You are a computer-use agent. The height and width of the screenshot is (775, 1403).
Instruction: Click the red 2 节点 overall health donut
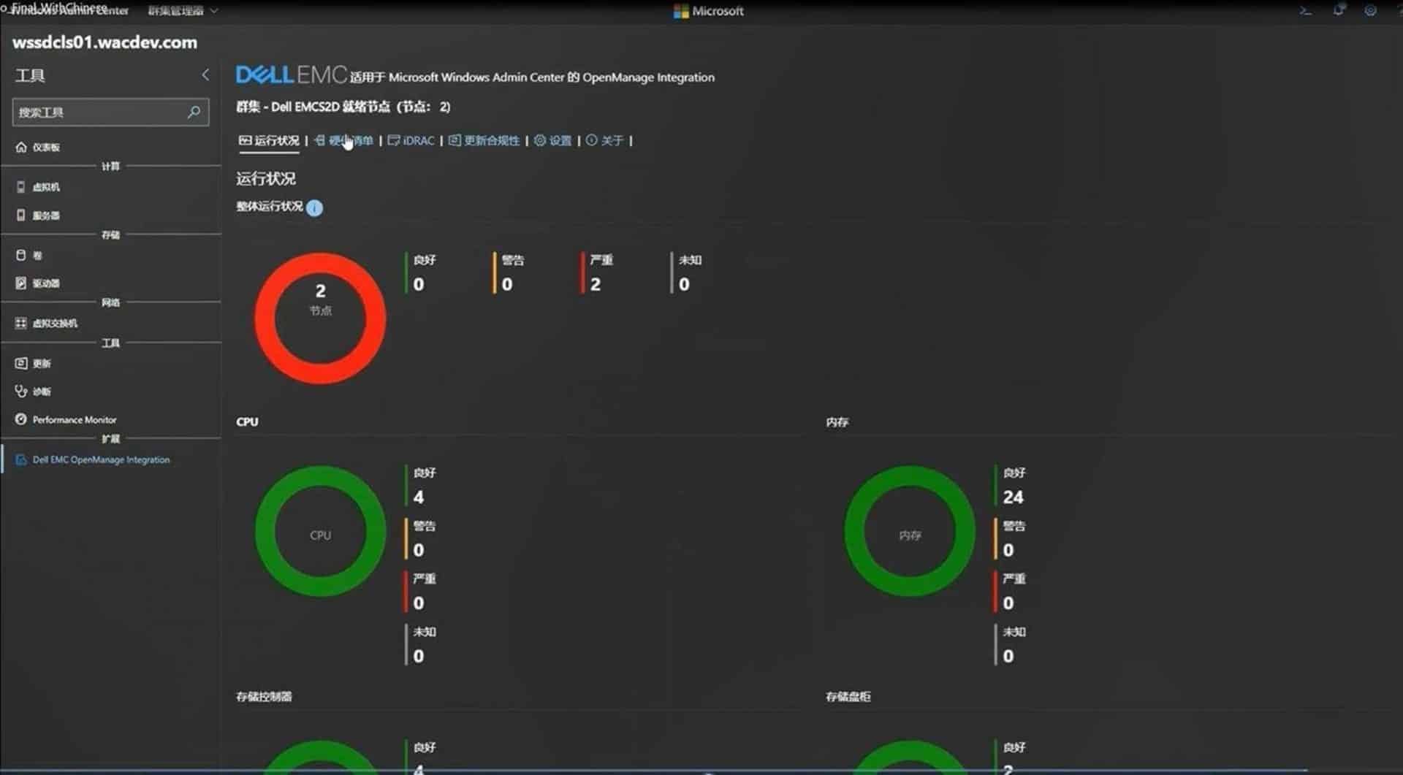click(x=320, y=318)
